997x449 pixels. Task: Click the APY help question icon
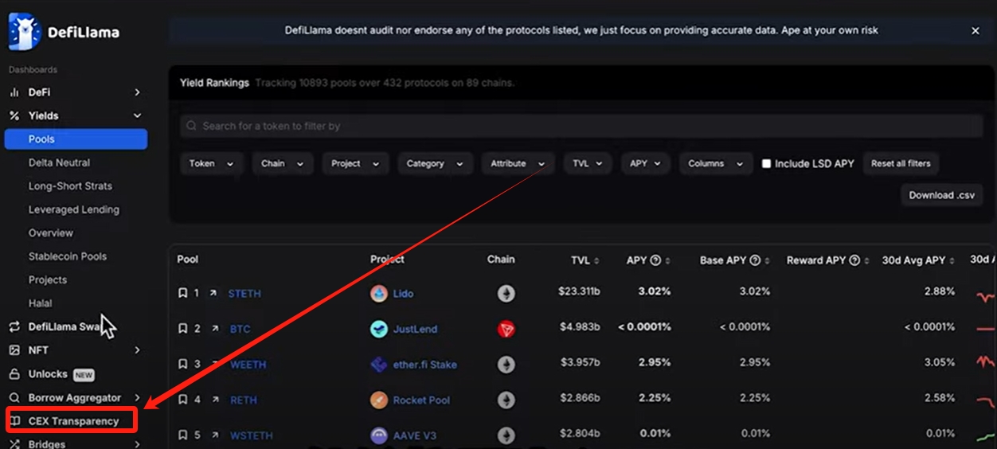point(655,260)
